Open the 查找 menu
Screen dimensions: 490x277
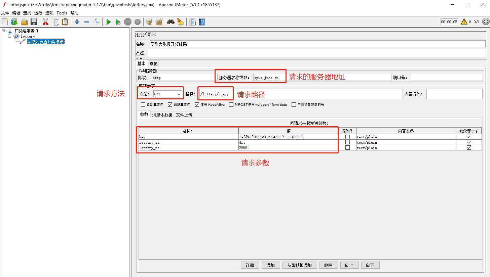pos(27,13)
